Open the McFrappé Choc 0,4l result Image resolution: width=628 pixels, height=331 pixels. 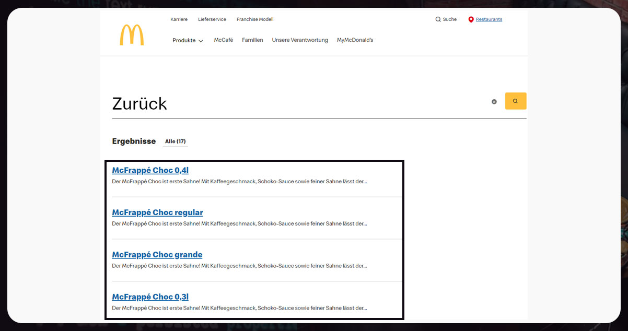pyautogui.click(x=150, y=170)
